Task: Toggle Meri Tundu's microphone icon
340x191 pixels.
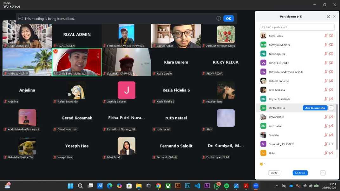Action: (x=325, y=36)
